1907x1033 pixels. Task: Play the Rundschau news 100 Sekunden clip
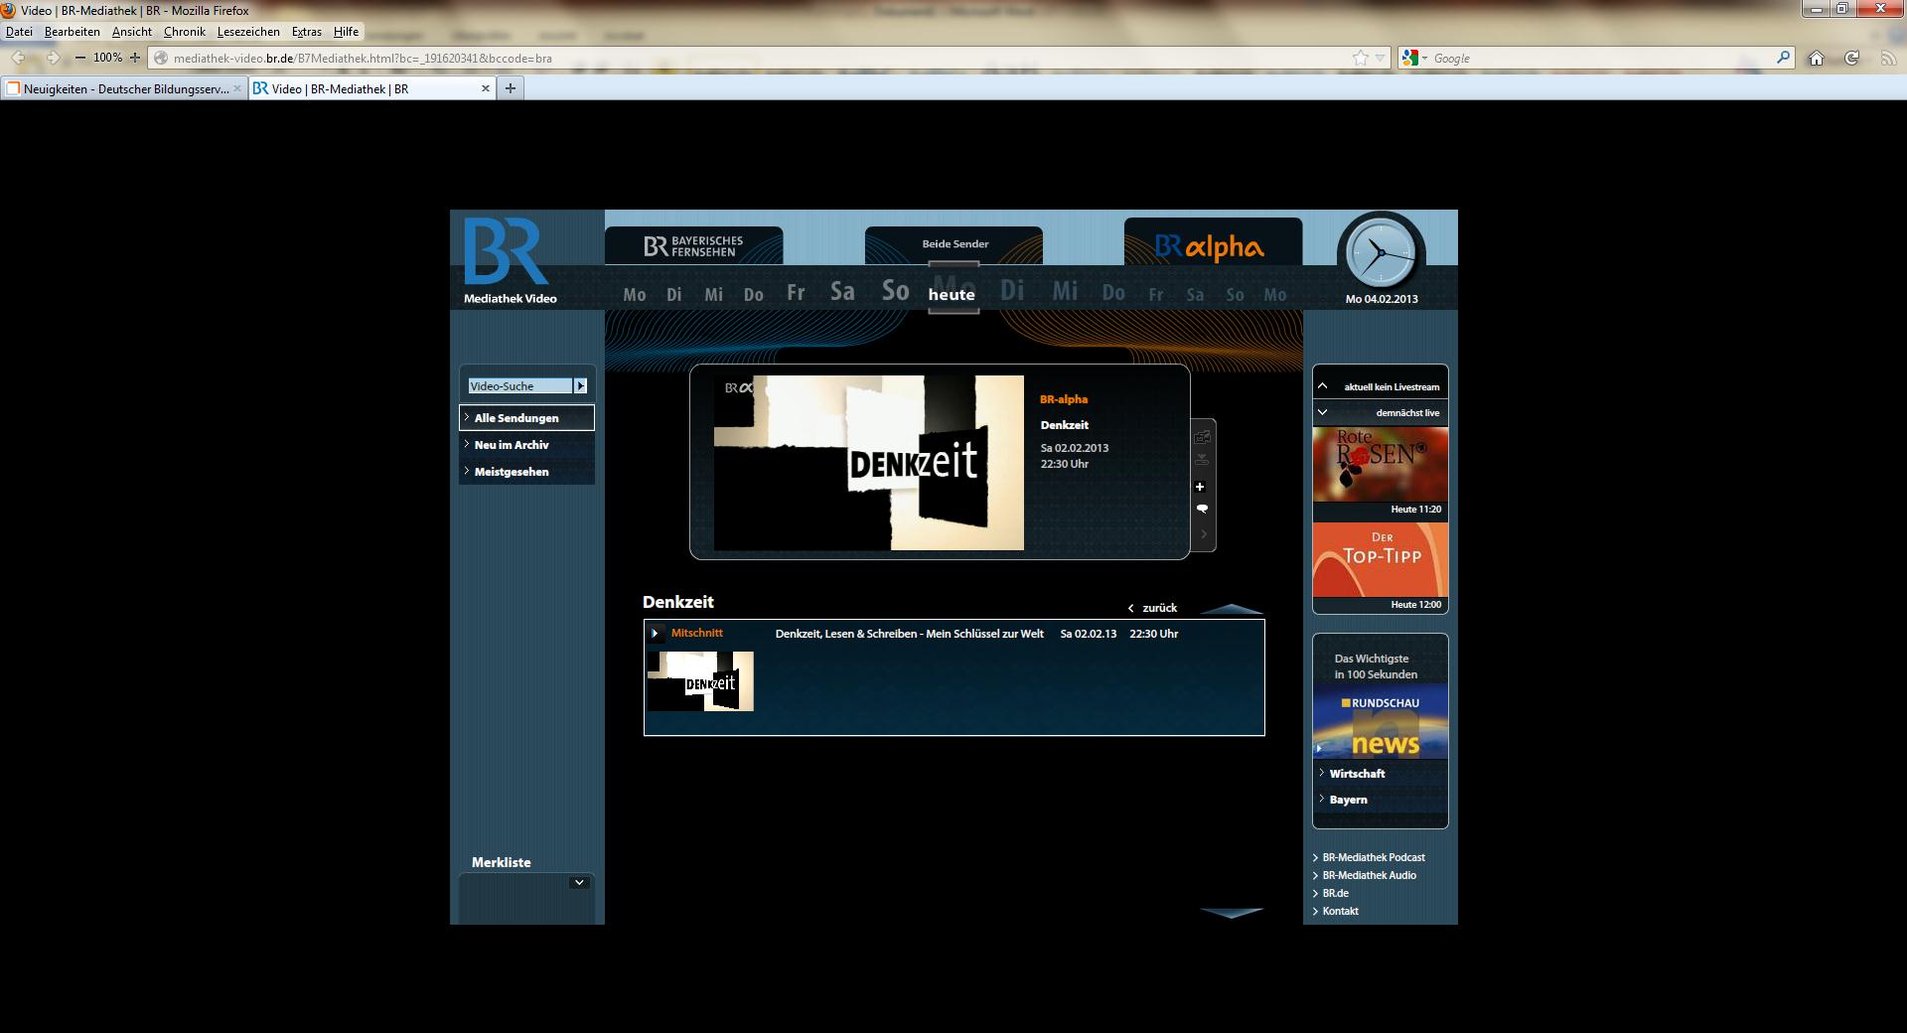[1381, 721]
